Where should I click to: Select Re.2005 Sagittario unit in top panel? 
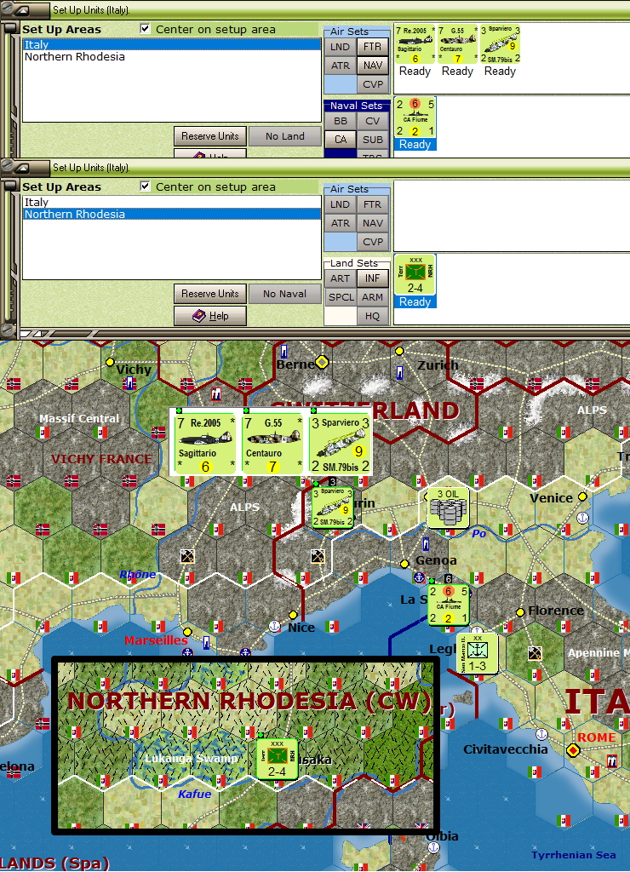click(415, 44)
